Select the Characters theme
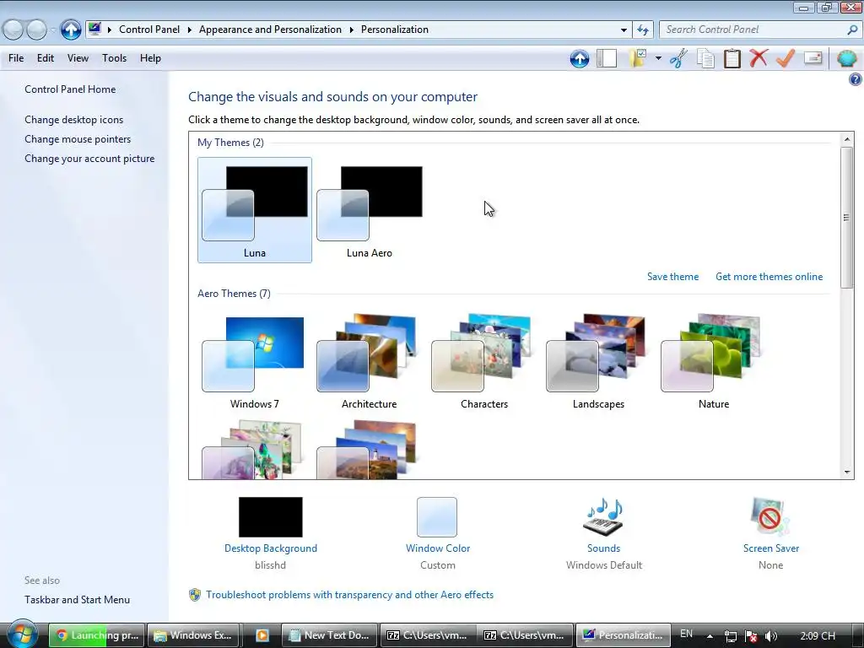The width and height of the screenshot is (864, 648). click(x=483, y=361)
